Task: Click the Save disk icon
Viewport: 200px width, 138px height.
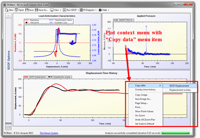Action: coord(27,10)
